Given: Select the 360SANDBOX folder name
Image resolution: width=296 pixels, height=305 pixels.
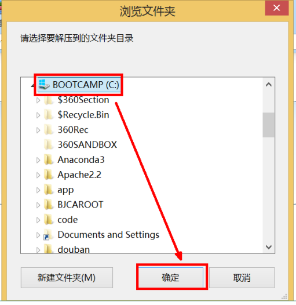Looking at the screenshot, I should pos(87,145).
